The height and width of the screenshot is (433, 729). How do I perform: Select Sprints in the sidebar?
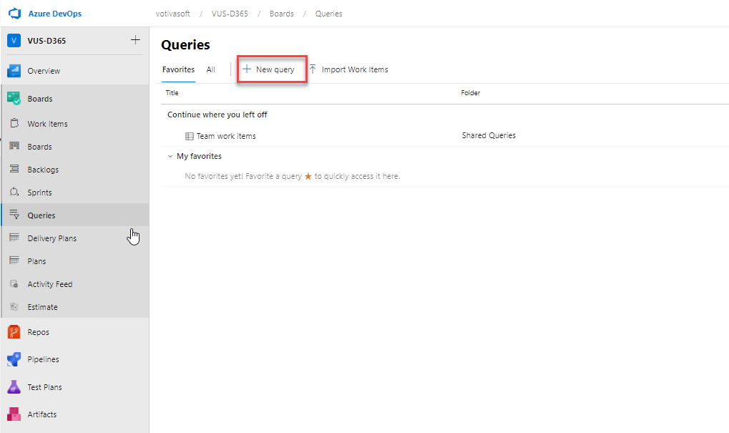39,193
